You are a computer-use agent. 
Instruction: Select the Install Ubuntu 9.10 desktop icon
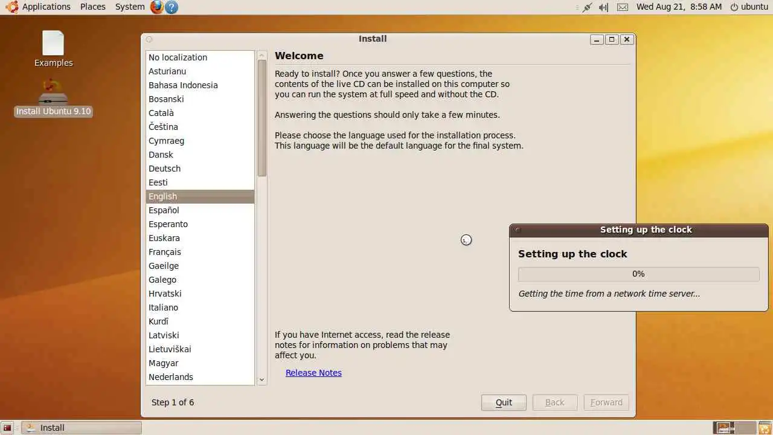pyautogui.click(x=53, y=98)
